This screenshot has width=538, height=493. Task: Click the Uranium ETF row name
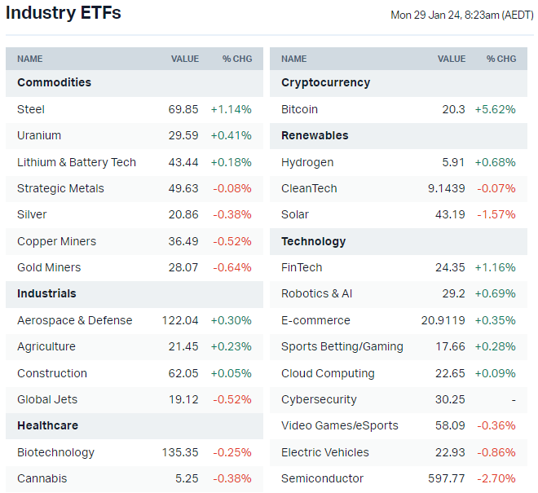[x=39, y=135]
